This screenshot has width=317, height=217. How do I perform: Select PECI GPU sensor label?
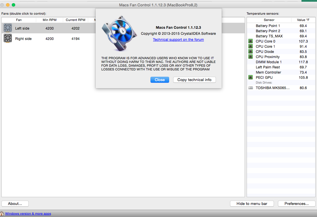(x=264, y=78)
